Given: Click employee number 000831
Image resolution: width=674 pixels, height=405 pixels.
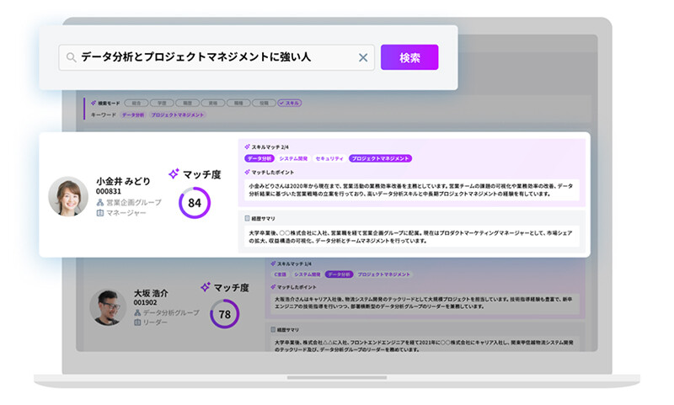Looking at the screenshot, I should [109, 191].
